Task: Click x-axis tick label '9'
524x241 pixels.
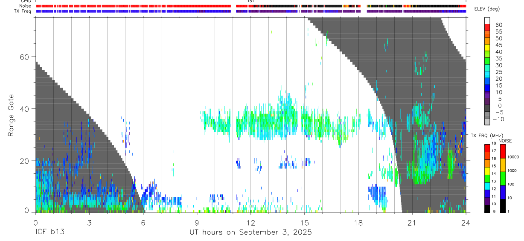Action: pyautogui.click(x=197, y=222)
